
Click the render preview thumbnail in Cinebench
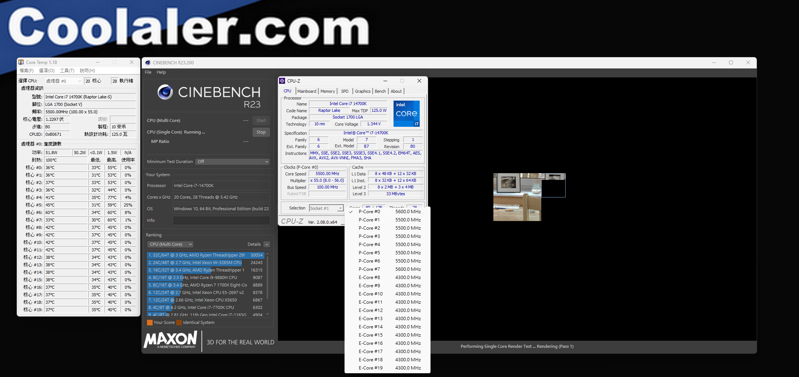pyautogui.click(x=529, y=197)
